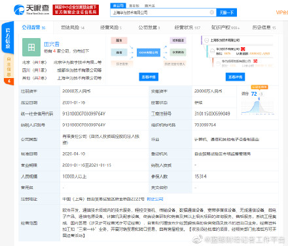
Task: Click the red badge beside 华为技术有限公司
Action: point(243,49)
